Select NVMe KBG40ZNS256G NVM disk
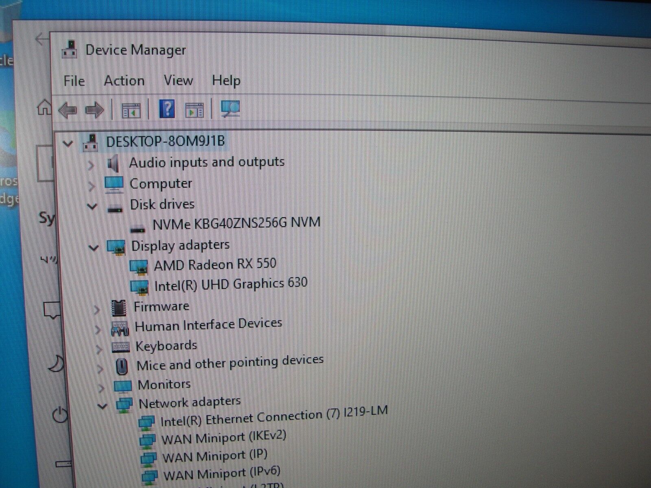 pos(236,223)
